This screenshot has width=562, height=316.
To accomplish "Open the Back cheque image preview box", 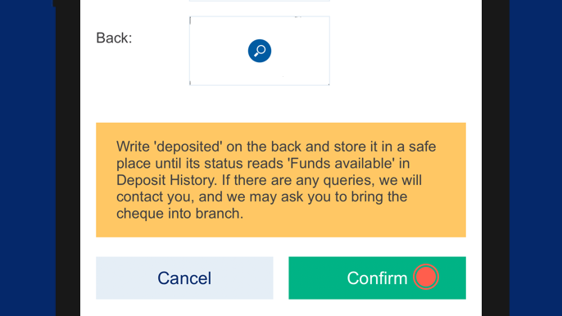I will 260,51.
